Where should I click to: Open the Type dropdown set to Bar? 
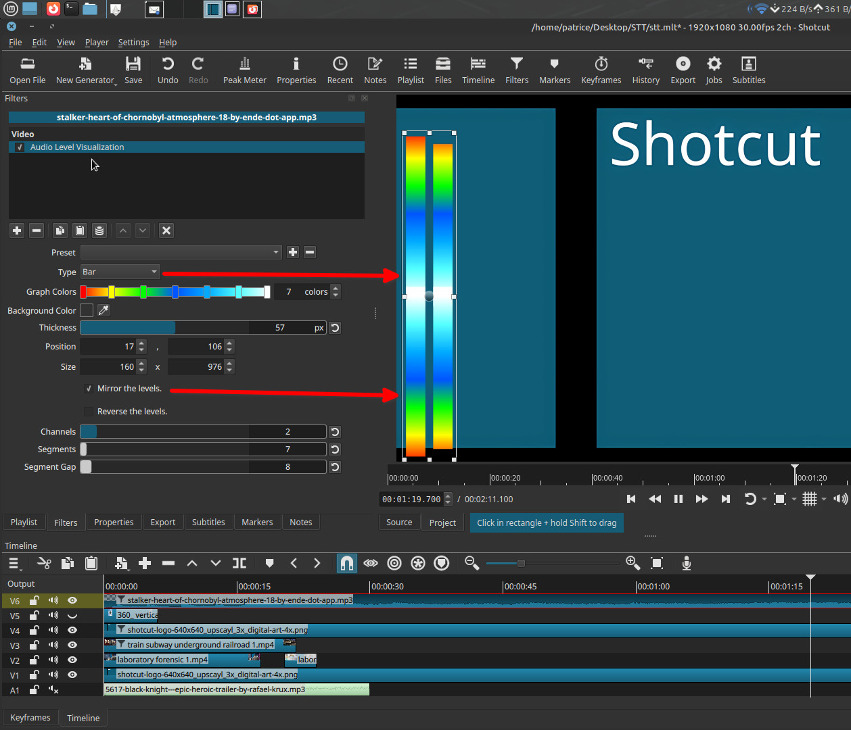pos(120,272)
